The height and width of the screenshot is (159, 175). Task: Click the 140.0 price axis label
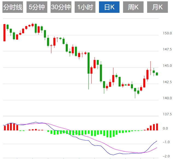[x=167, y=98]
